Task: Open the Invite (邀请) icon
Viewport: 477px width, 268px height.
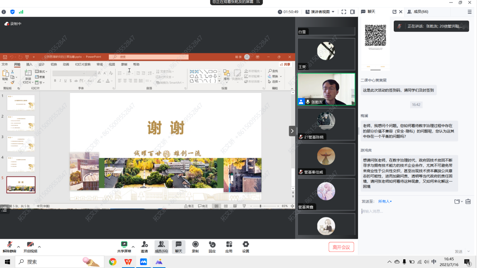Action: pos(144,245)
